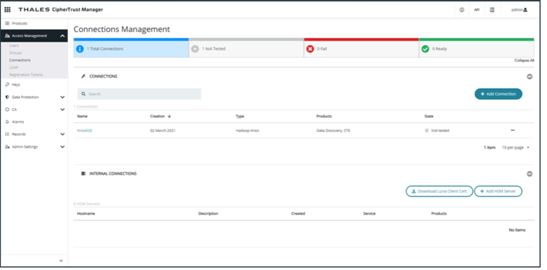
Task: Click Download Luna Client Cert button
Action: [x=439, y=191]
